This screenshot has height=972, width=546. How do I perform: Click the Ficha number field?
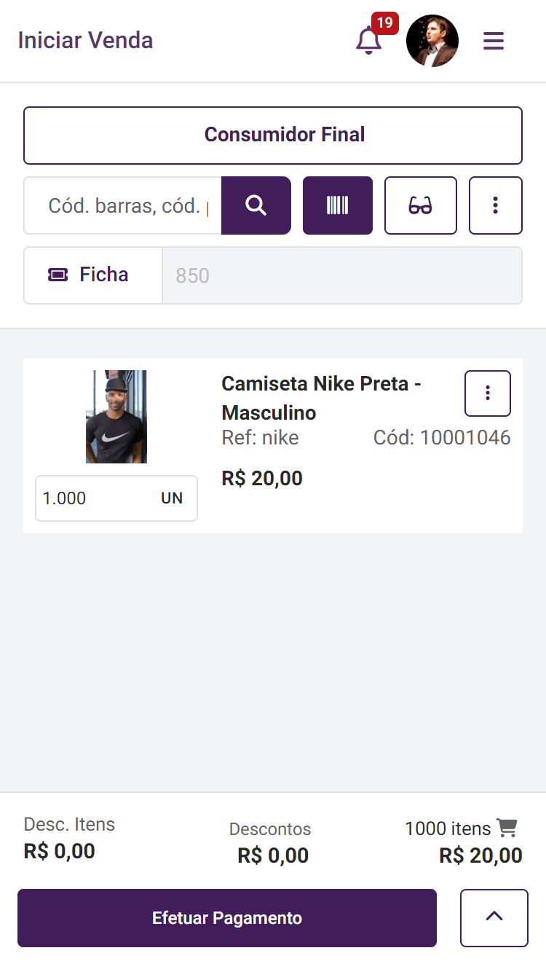pyautogui.click(x=342, y=275)
